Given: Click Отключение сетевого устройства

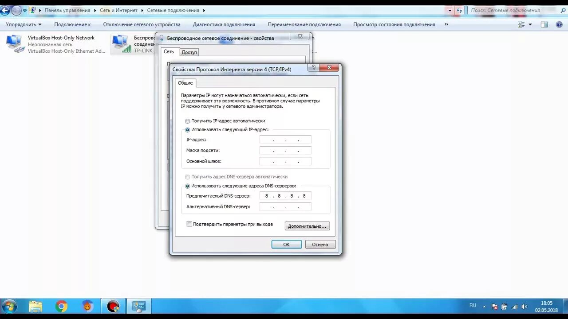Looking at the screenshot, I should (142, 24).
